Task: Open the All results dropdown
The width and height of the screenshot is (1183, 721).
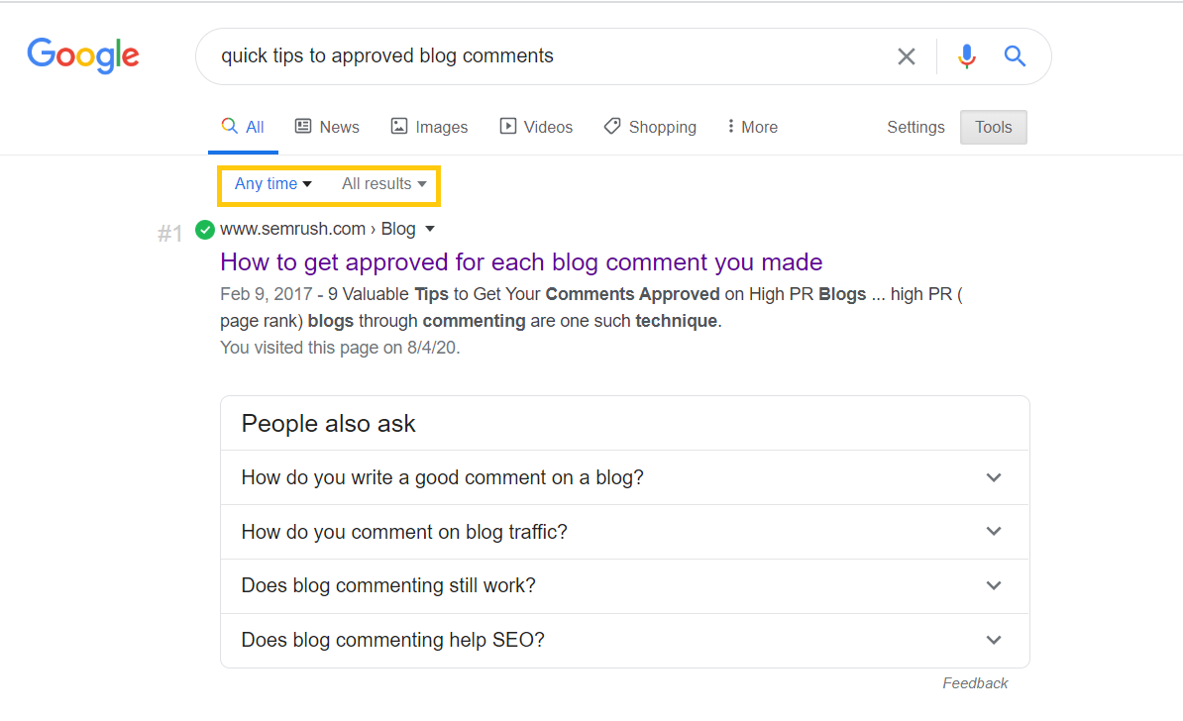Action: pos(383,183)
